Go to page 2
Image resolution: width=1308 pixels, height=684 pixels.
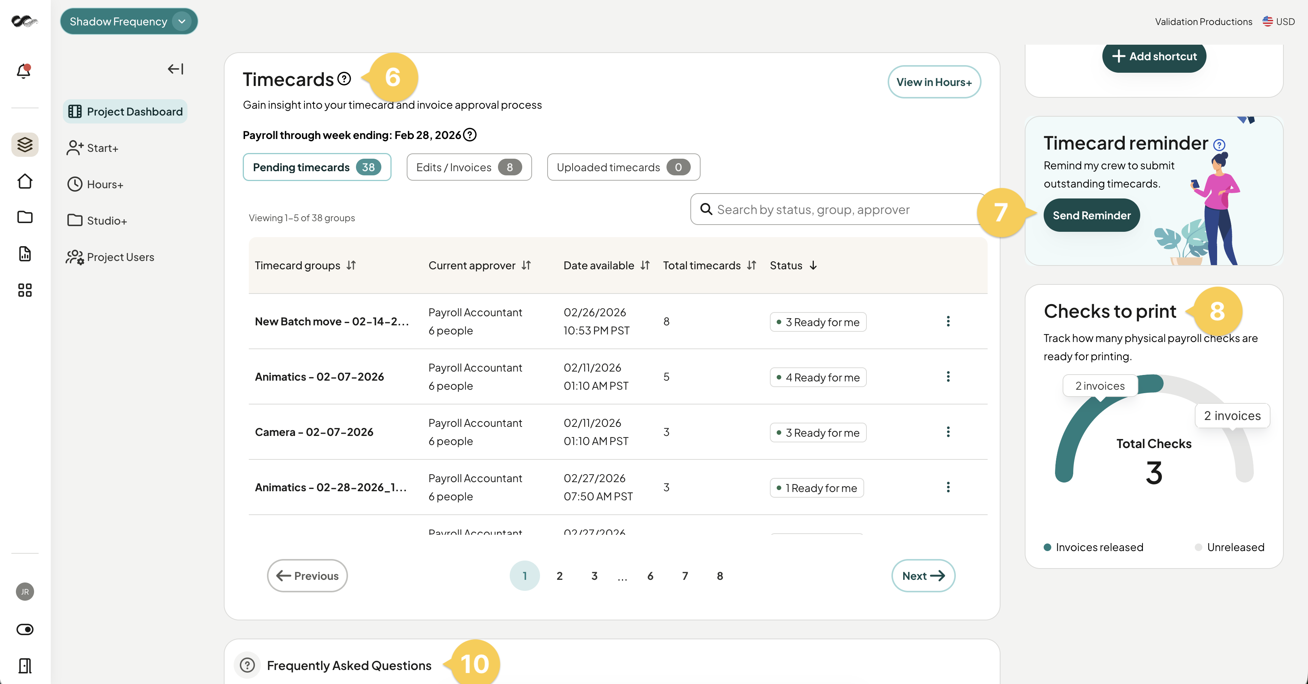tap(560, 576)
